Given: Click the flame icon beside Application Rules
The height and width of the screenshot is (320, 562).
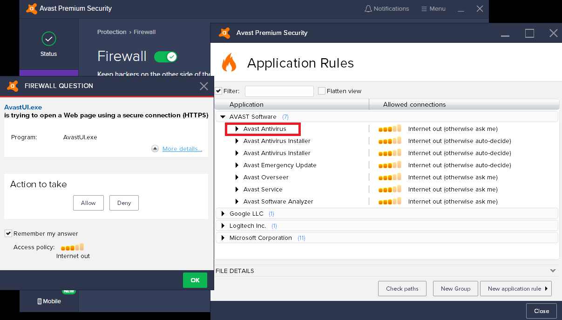Looking at the screenshot, I should click(x=229, y=62).
